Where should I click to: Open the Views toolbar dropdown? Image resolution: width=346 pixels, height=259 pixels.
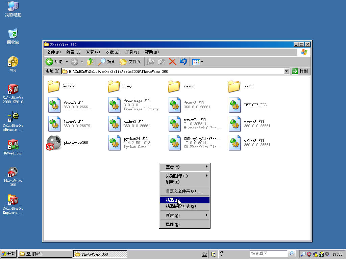coord(197,62)
